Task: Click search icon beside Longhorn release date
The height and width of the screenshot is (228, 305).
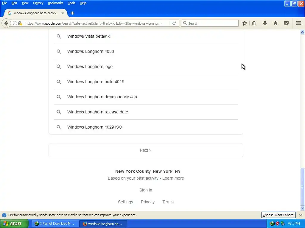Action: coord(59,112)
